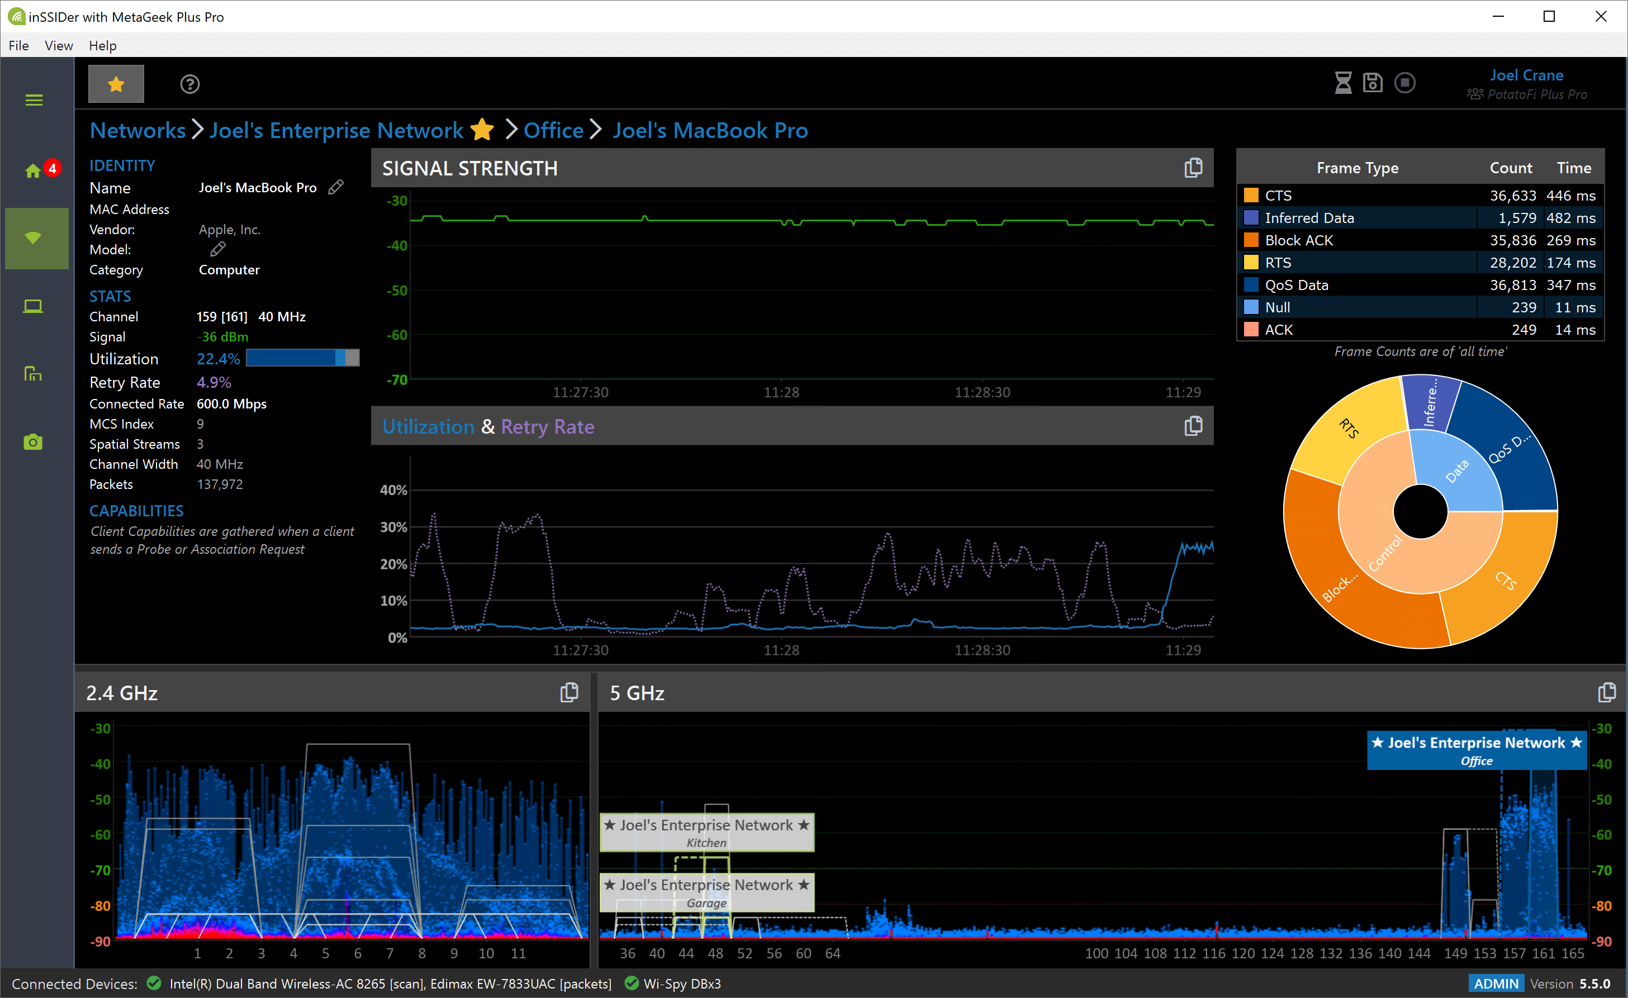
Task: Click the Utilization progress bar
Action: (302, 358)
